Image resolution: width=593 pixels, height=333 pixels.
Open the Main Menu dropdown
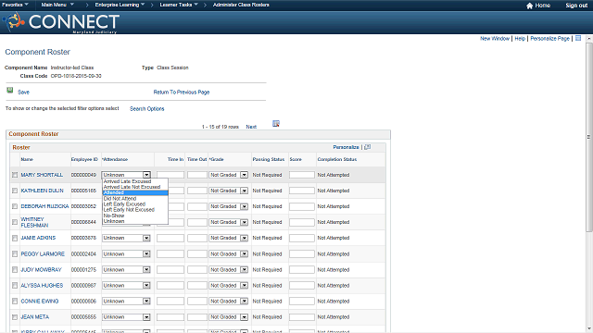pyautogui.click(x=57, y=5)
